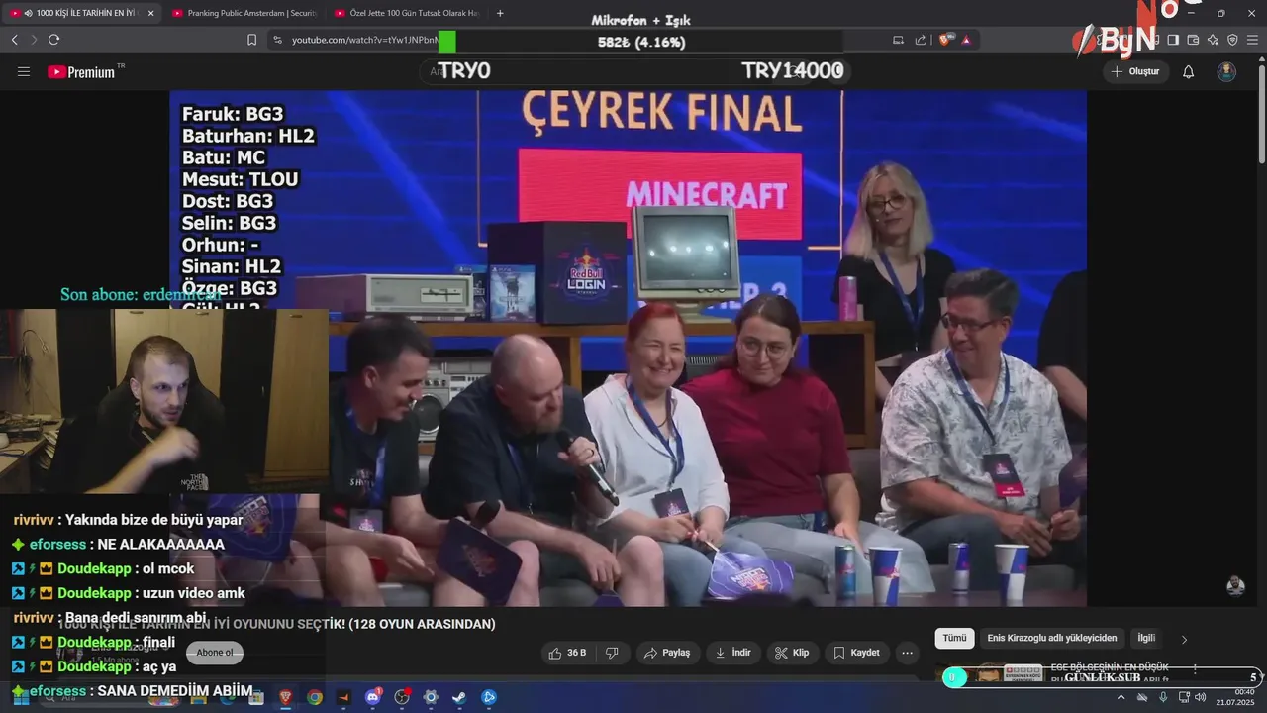The width and height of the screenshot is (1267, 713).
Task: Click the Oluştur create button
Action: [1135, 71]
